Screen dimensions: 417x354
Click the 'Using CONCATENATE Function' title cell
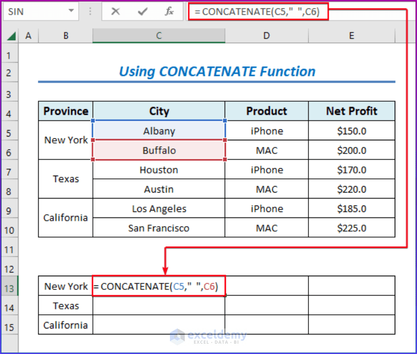[x=217, y=72]
